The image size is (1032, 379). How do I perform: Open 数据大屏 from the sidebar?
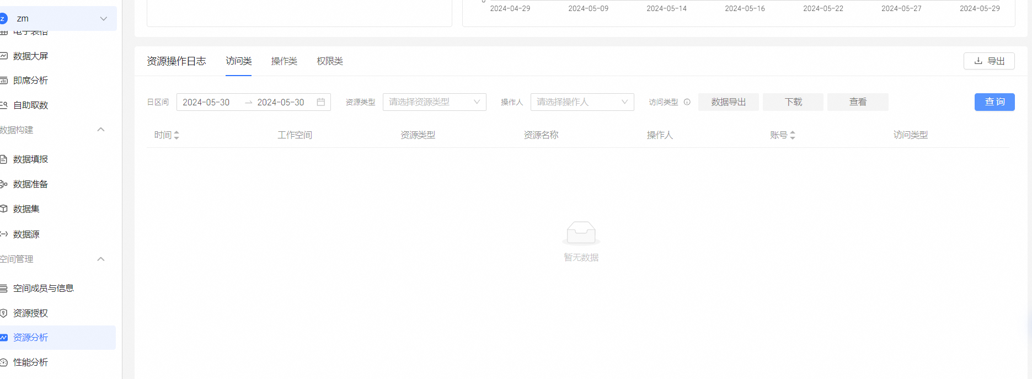[x=31, y=56]
